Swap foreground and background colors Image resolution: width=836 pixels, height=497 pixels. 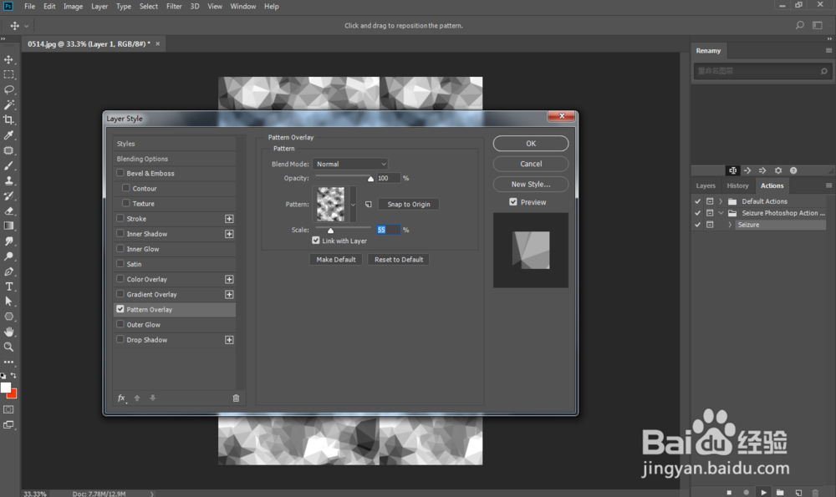point(13,376)
